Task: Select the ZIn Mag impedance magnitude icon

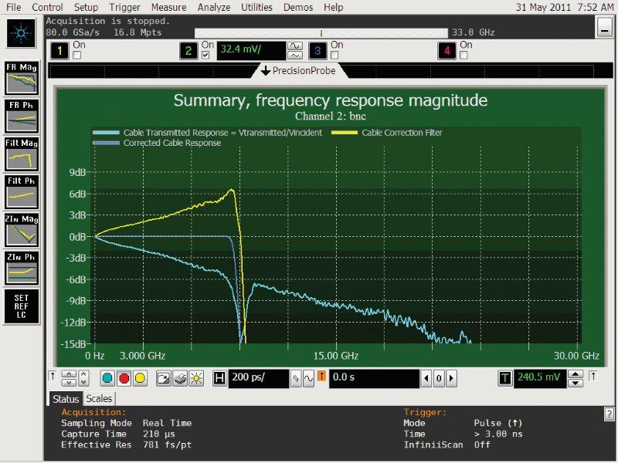Action: tap(22, 229)
